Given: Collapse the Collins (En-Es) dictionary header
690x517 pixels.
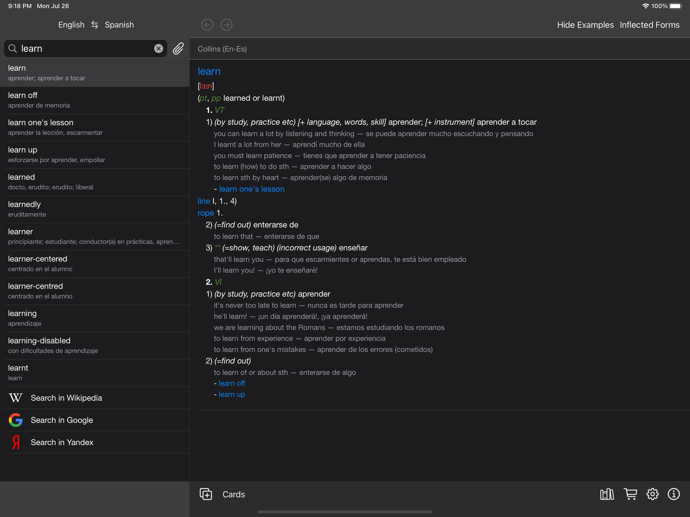Looking at the screenshot, I should click(222, 49).
